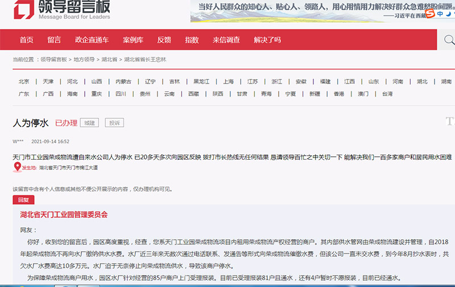Image resolution: width=455 pixels, height=287 pixels.
Task: Click the 湖北省 breadcrumb link
Action: click(x=109, y=60)
